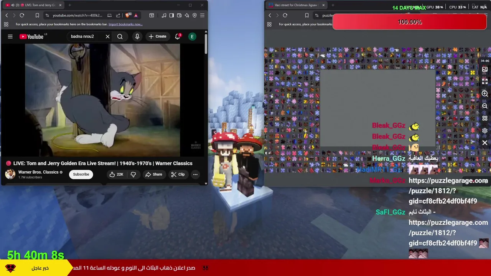This screenshot has height=276, width=491.
Task: Mute the audio indicator on YouTube tab
Action: pos(13,5)
